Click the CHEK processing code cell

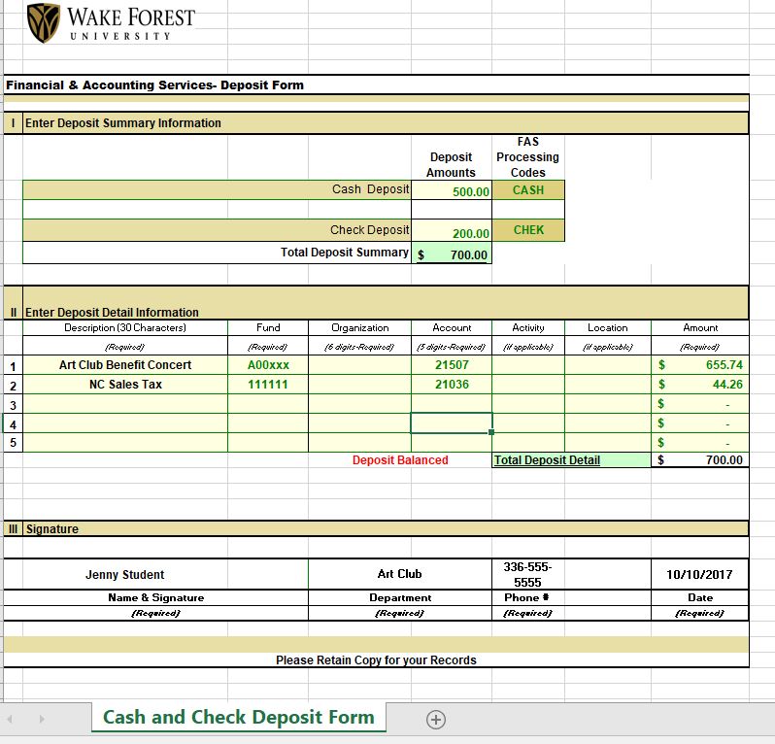pos(528,230)
